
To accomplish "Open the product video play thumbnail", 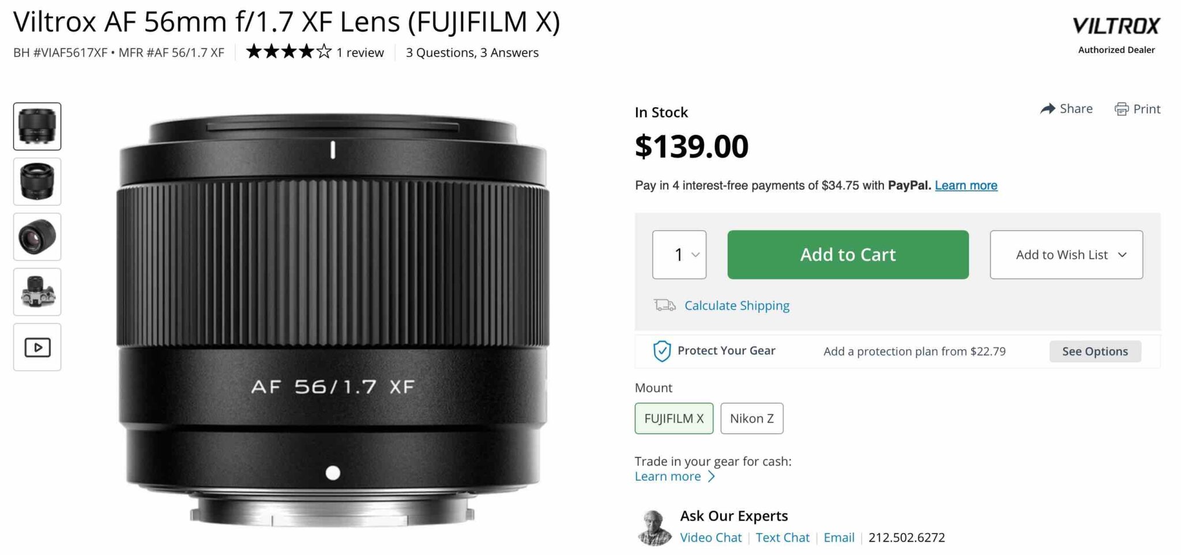I will pyautogui.click(x=37, y=346).
